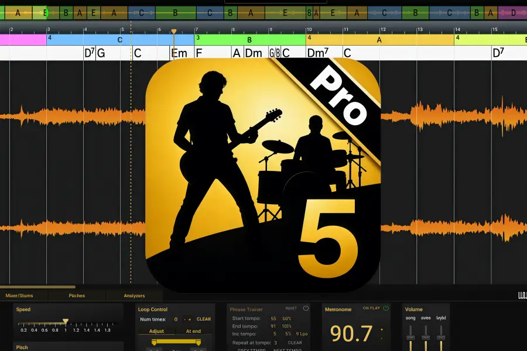Click the End tempo value 91
The image size is (527, 351).
pos(273,326)
